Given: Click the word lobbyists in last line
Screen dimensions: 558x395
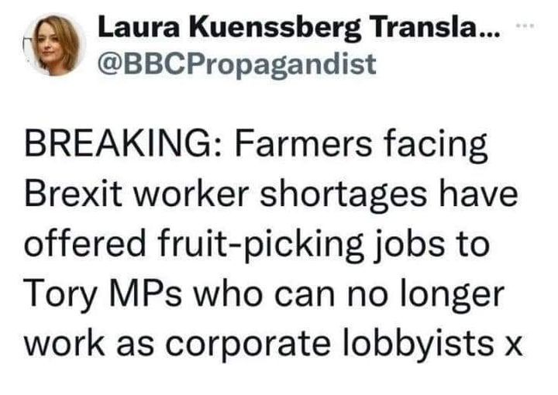Looking at the screenshot, I should (x=418, y=345).
